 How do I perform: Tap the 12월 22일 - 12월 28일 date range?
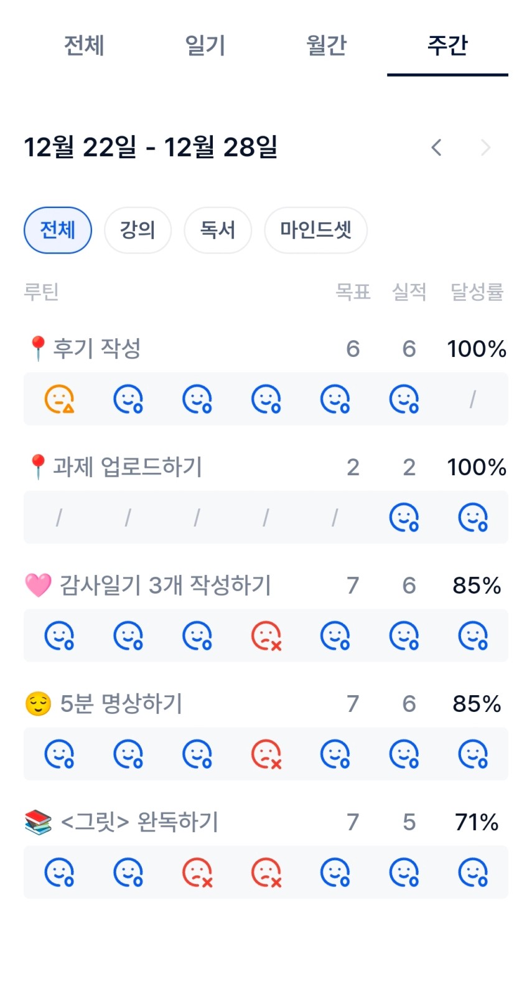(x=151, y=148)
